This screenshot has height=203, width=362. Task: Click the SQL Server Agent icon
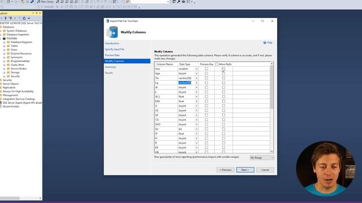coord(1,103)
